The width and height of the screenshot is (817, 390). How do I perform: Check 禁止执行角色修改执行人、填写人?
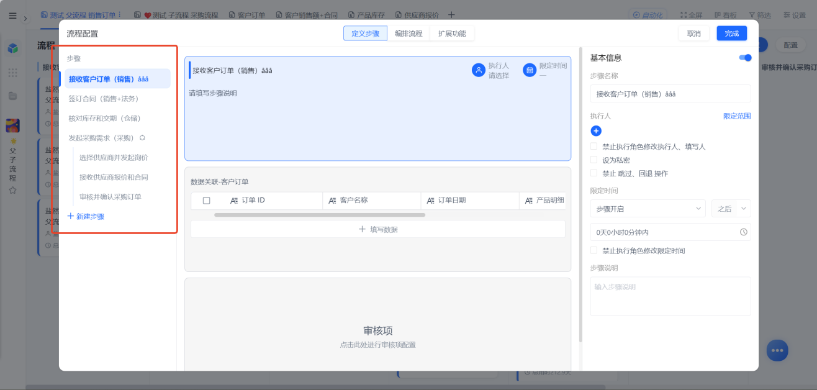(594, 147)
